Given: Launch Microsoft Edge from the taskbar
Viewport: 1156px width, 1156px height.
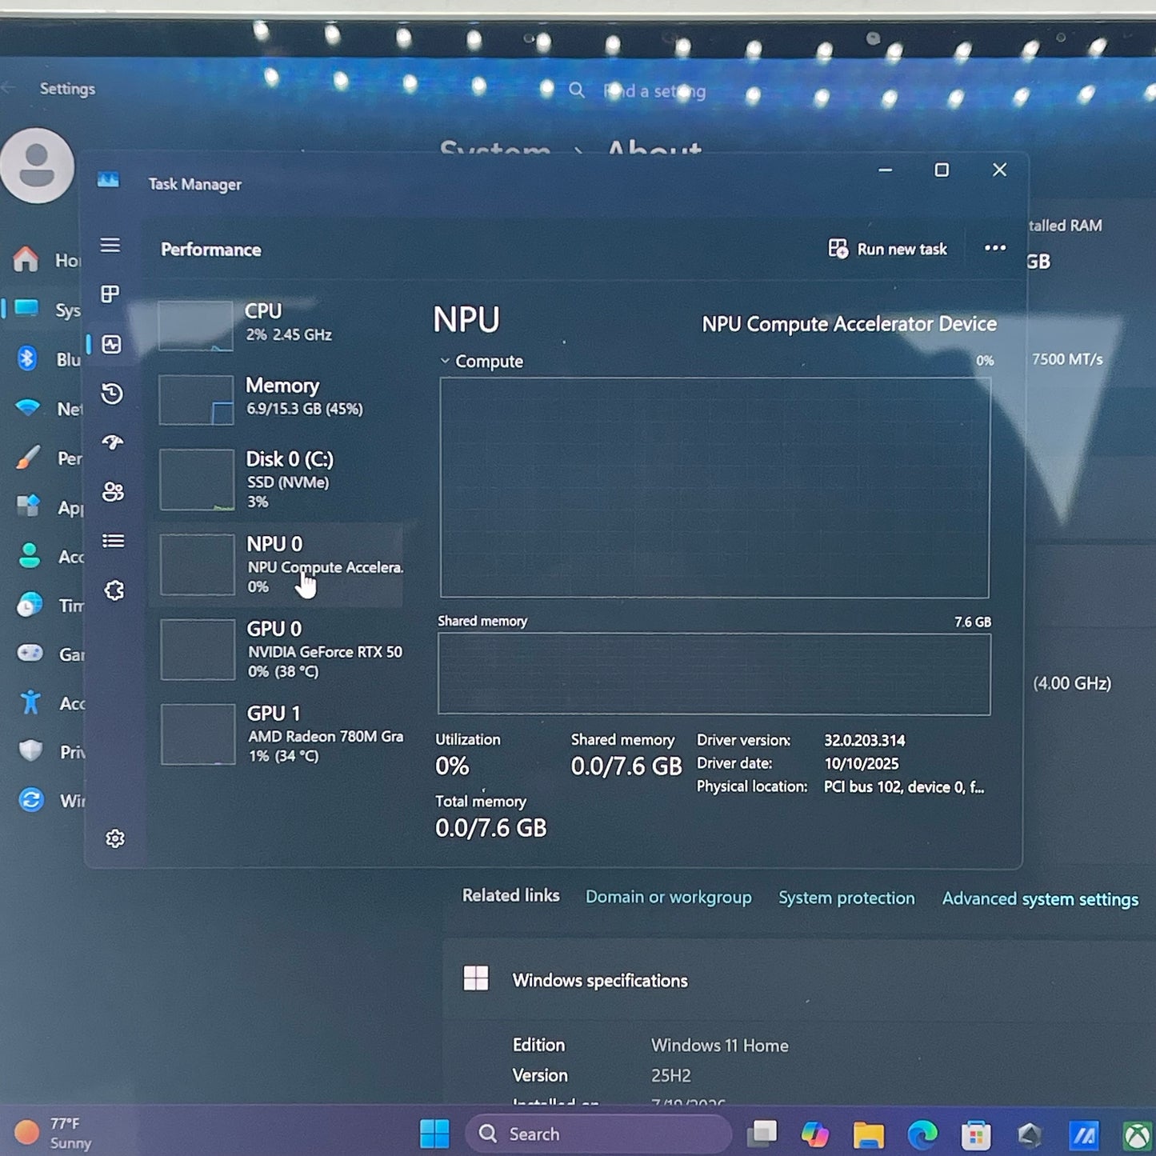Looking at the screenshot, I should click(922, 1134).
